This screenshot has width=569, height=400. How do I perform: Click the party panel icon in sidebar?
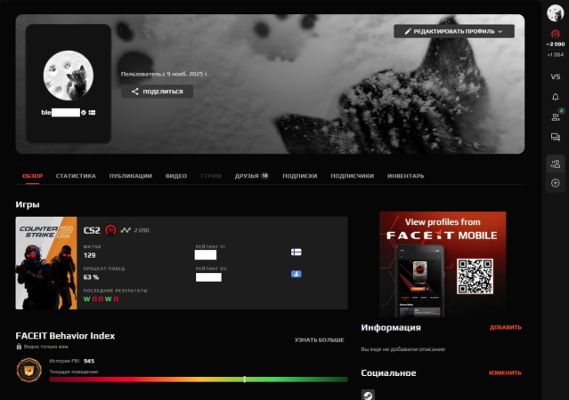pyautogui.click(x=555, y=164)
